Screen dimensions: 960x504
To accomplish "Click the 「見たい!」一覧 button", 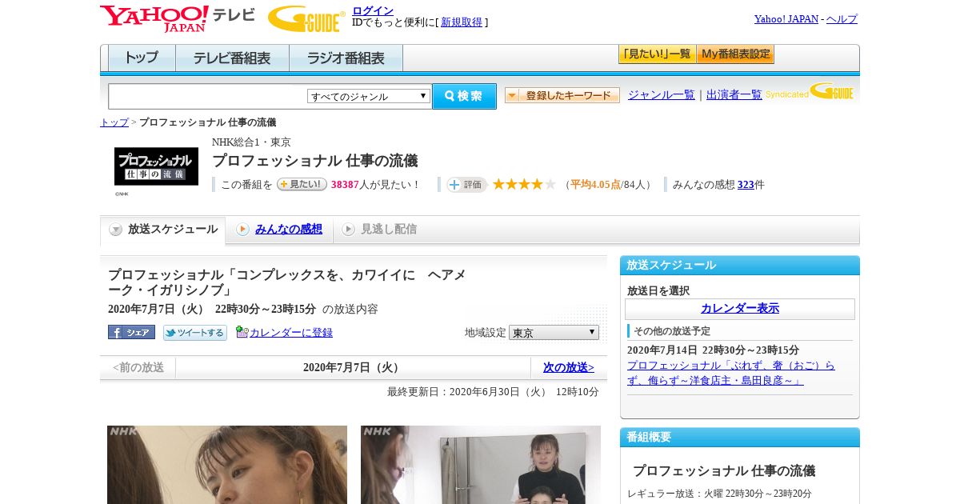I will point(657,54).
